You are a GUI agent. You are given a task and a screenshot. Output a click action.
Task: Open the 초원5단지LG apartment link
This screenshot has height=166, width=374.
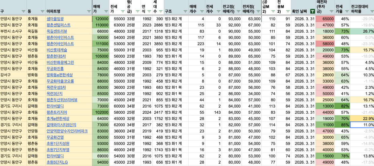(x=57, y=162)
